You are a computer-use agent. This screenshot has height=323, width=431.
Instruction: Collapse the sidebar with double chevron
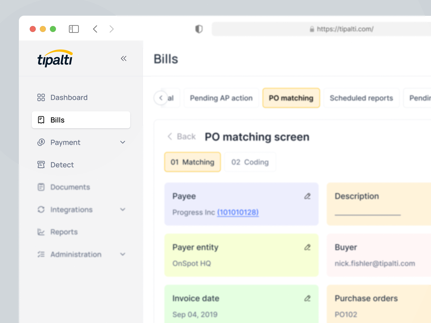point(124,58)
